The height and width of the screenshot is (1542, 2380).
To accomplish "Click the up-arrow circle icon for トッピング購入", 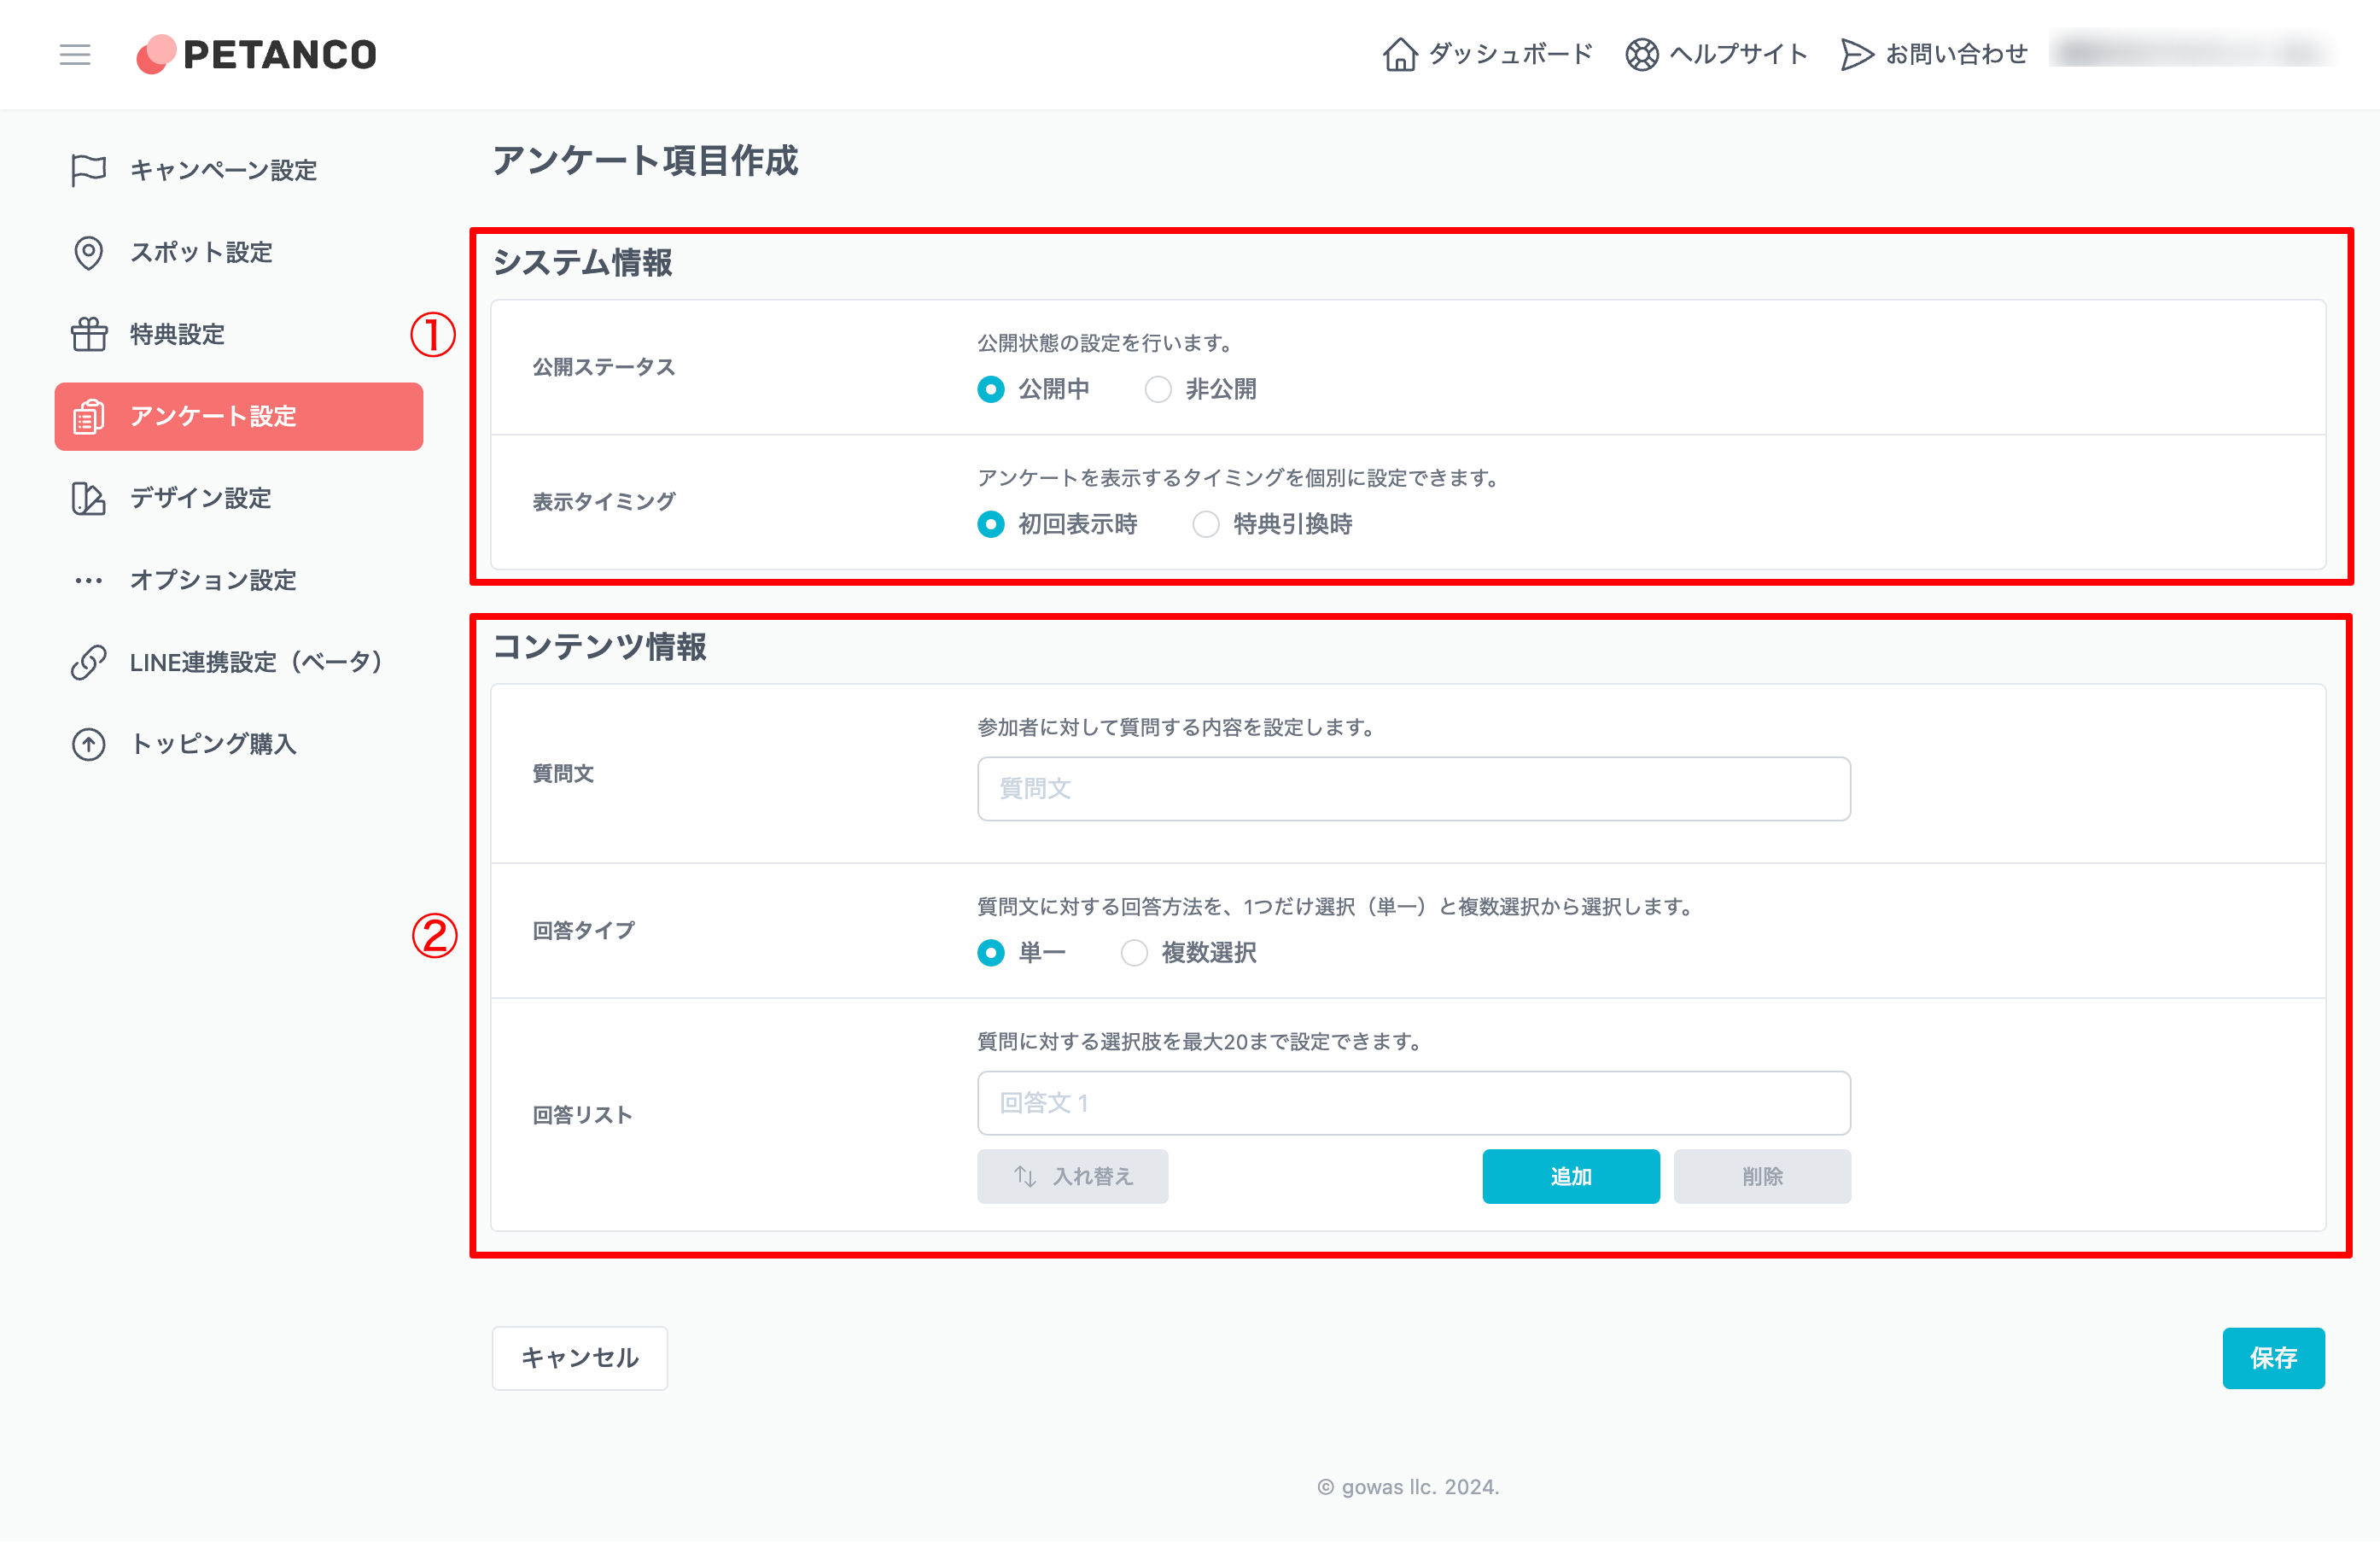I will tap(89, 744).
